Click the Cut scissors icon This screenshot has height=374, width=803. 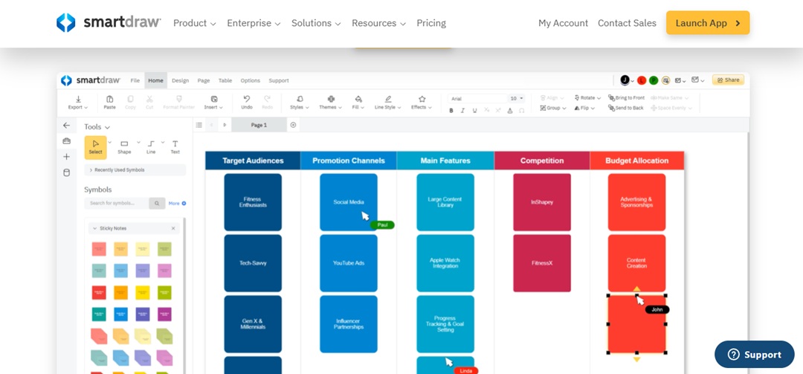coord(149,100)
